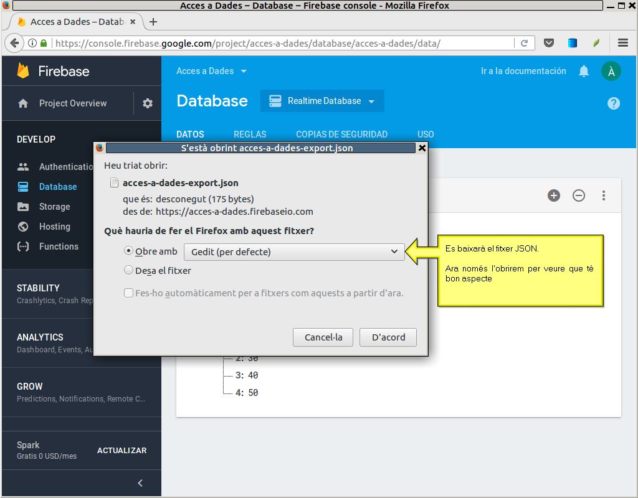Open Firefox hamburger menu
The image size is (638, 498).
pos(623,43)
